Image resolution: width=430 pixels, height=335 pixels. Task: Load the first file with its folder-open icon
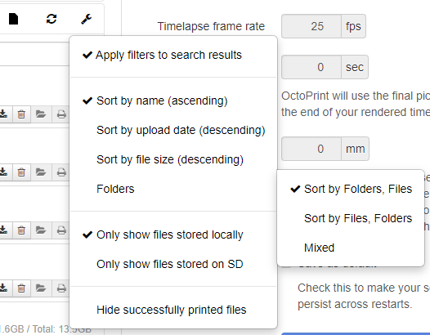pos(41,114)
